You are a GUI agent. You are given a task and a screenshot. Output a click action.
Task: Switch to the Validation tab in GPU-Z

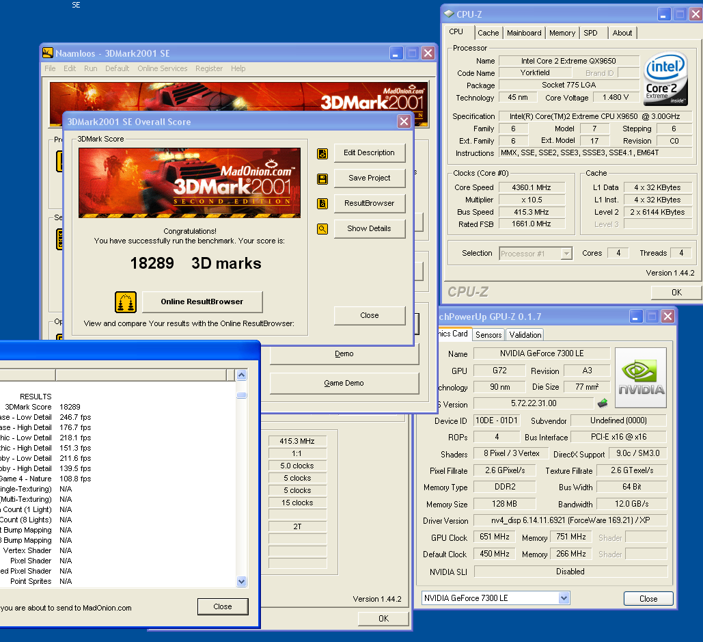pos(525,335)
